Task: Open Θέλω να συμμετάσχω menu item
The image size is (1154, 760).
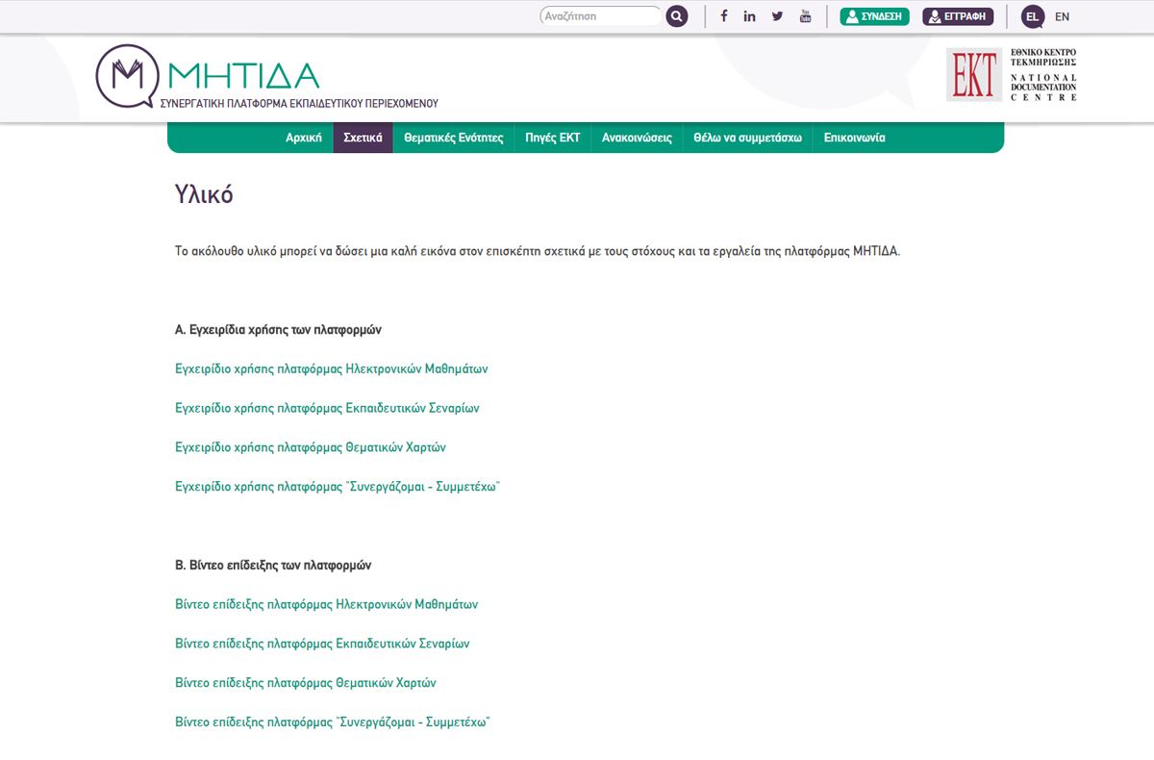Action: coord(747,138)
